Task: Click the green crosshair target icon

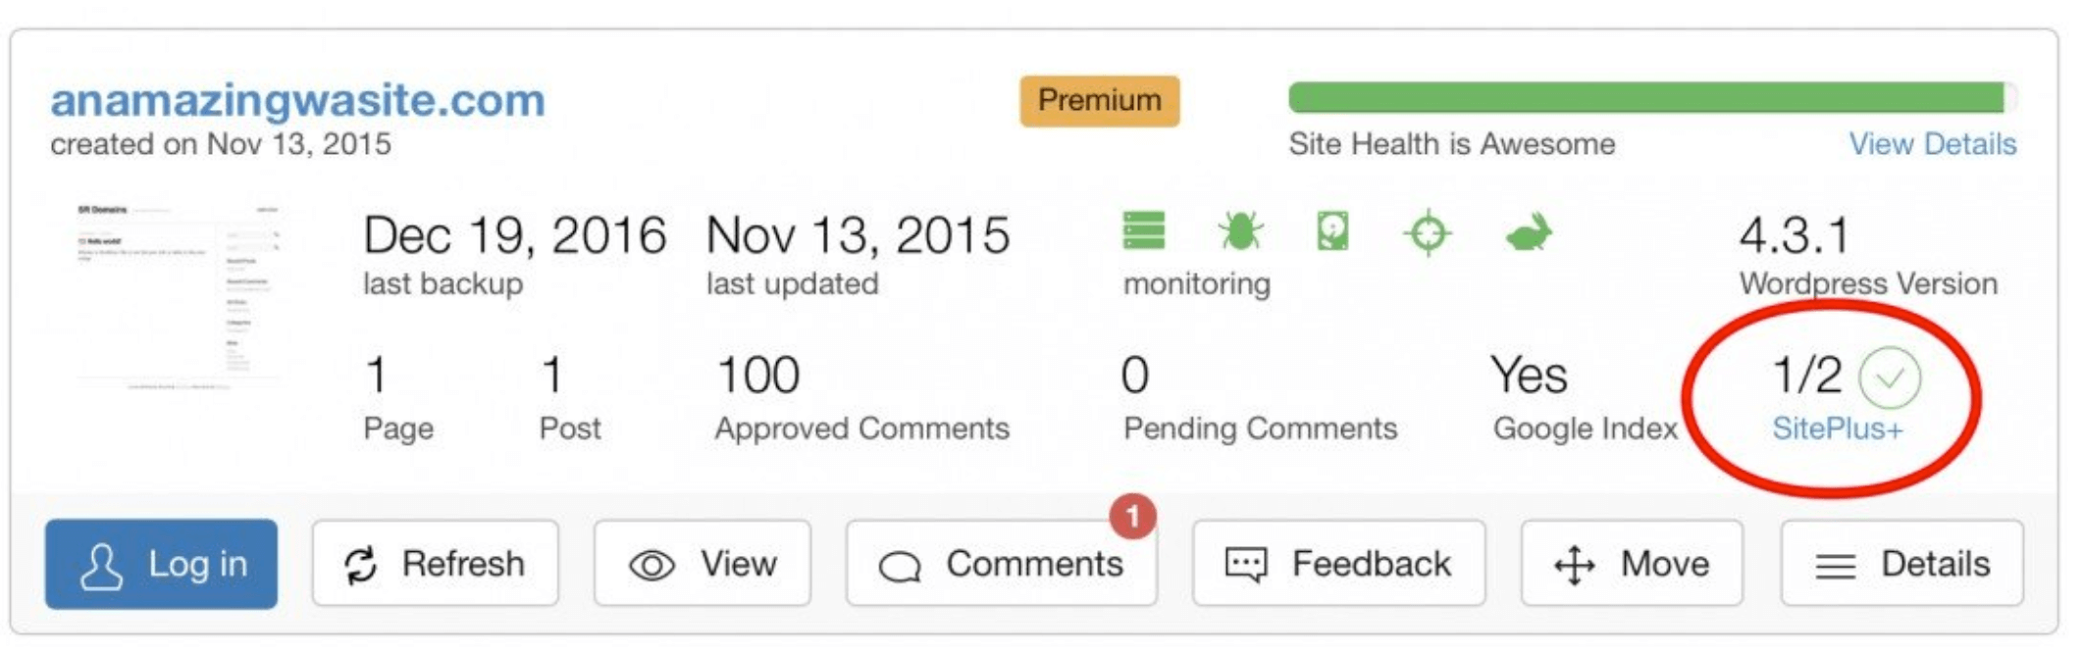Action: [x=1428, y=233]
